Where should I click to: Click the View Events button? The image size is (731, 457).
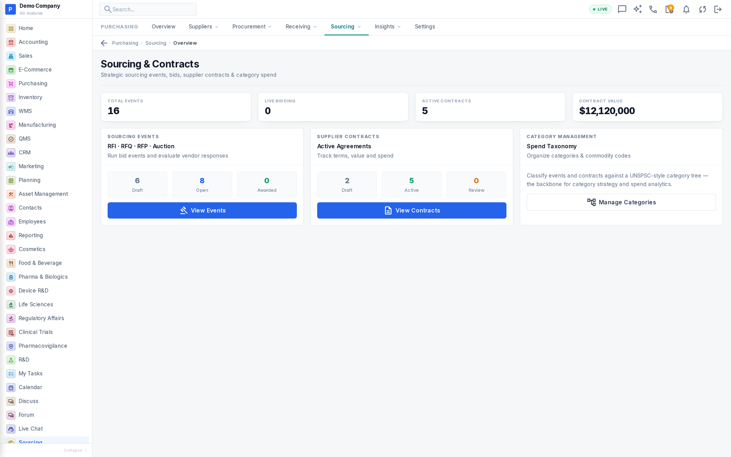[202, 210]
